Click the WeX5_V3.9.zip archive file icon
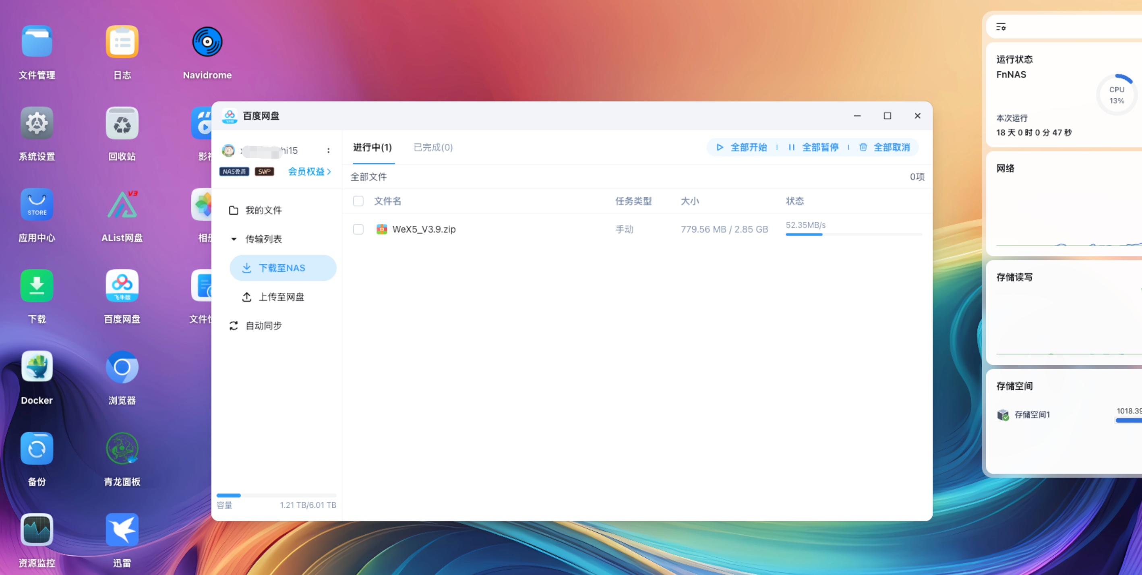This screenshot has width=1142, height=575. coord(382,229)
